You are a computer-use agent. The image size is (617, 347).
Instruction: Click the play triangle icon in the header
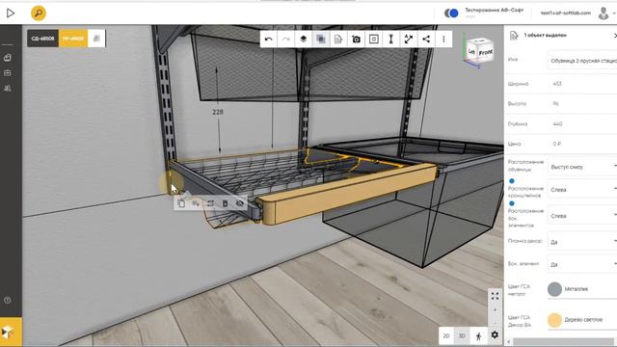point(11,13)
